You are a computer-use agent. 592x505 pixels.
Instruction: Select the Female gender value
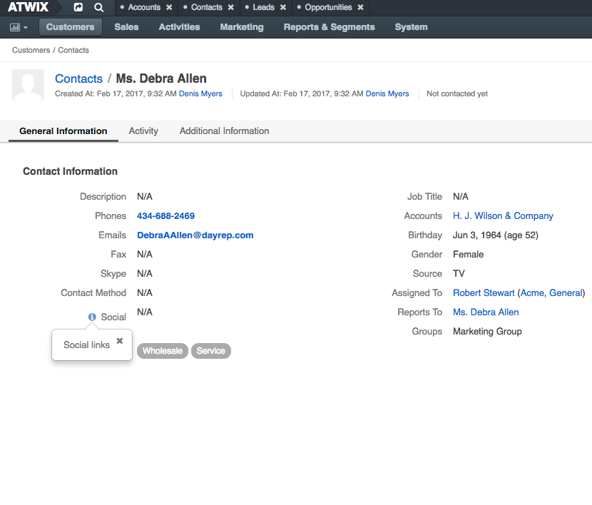coord(468,255)
